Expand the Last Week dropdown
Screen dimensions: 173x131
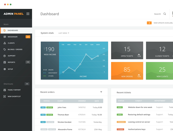[64, 33]
